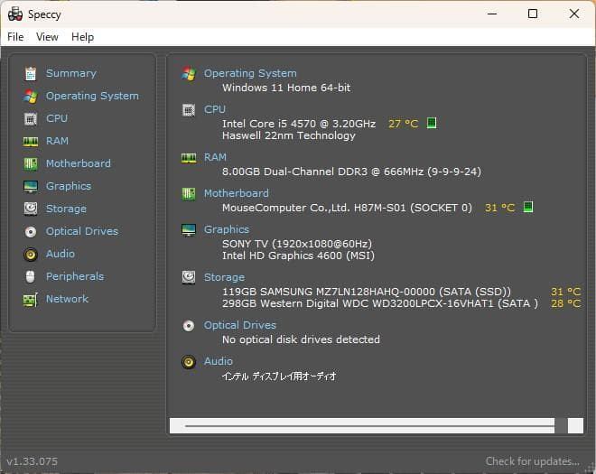
Task: Click the RAM stick icon in sidebar
Action: click(x=31, y=142)
